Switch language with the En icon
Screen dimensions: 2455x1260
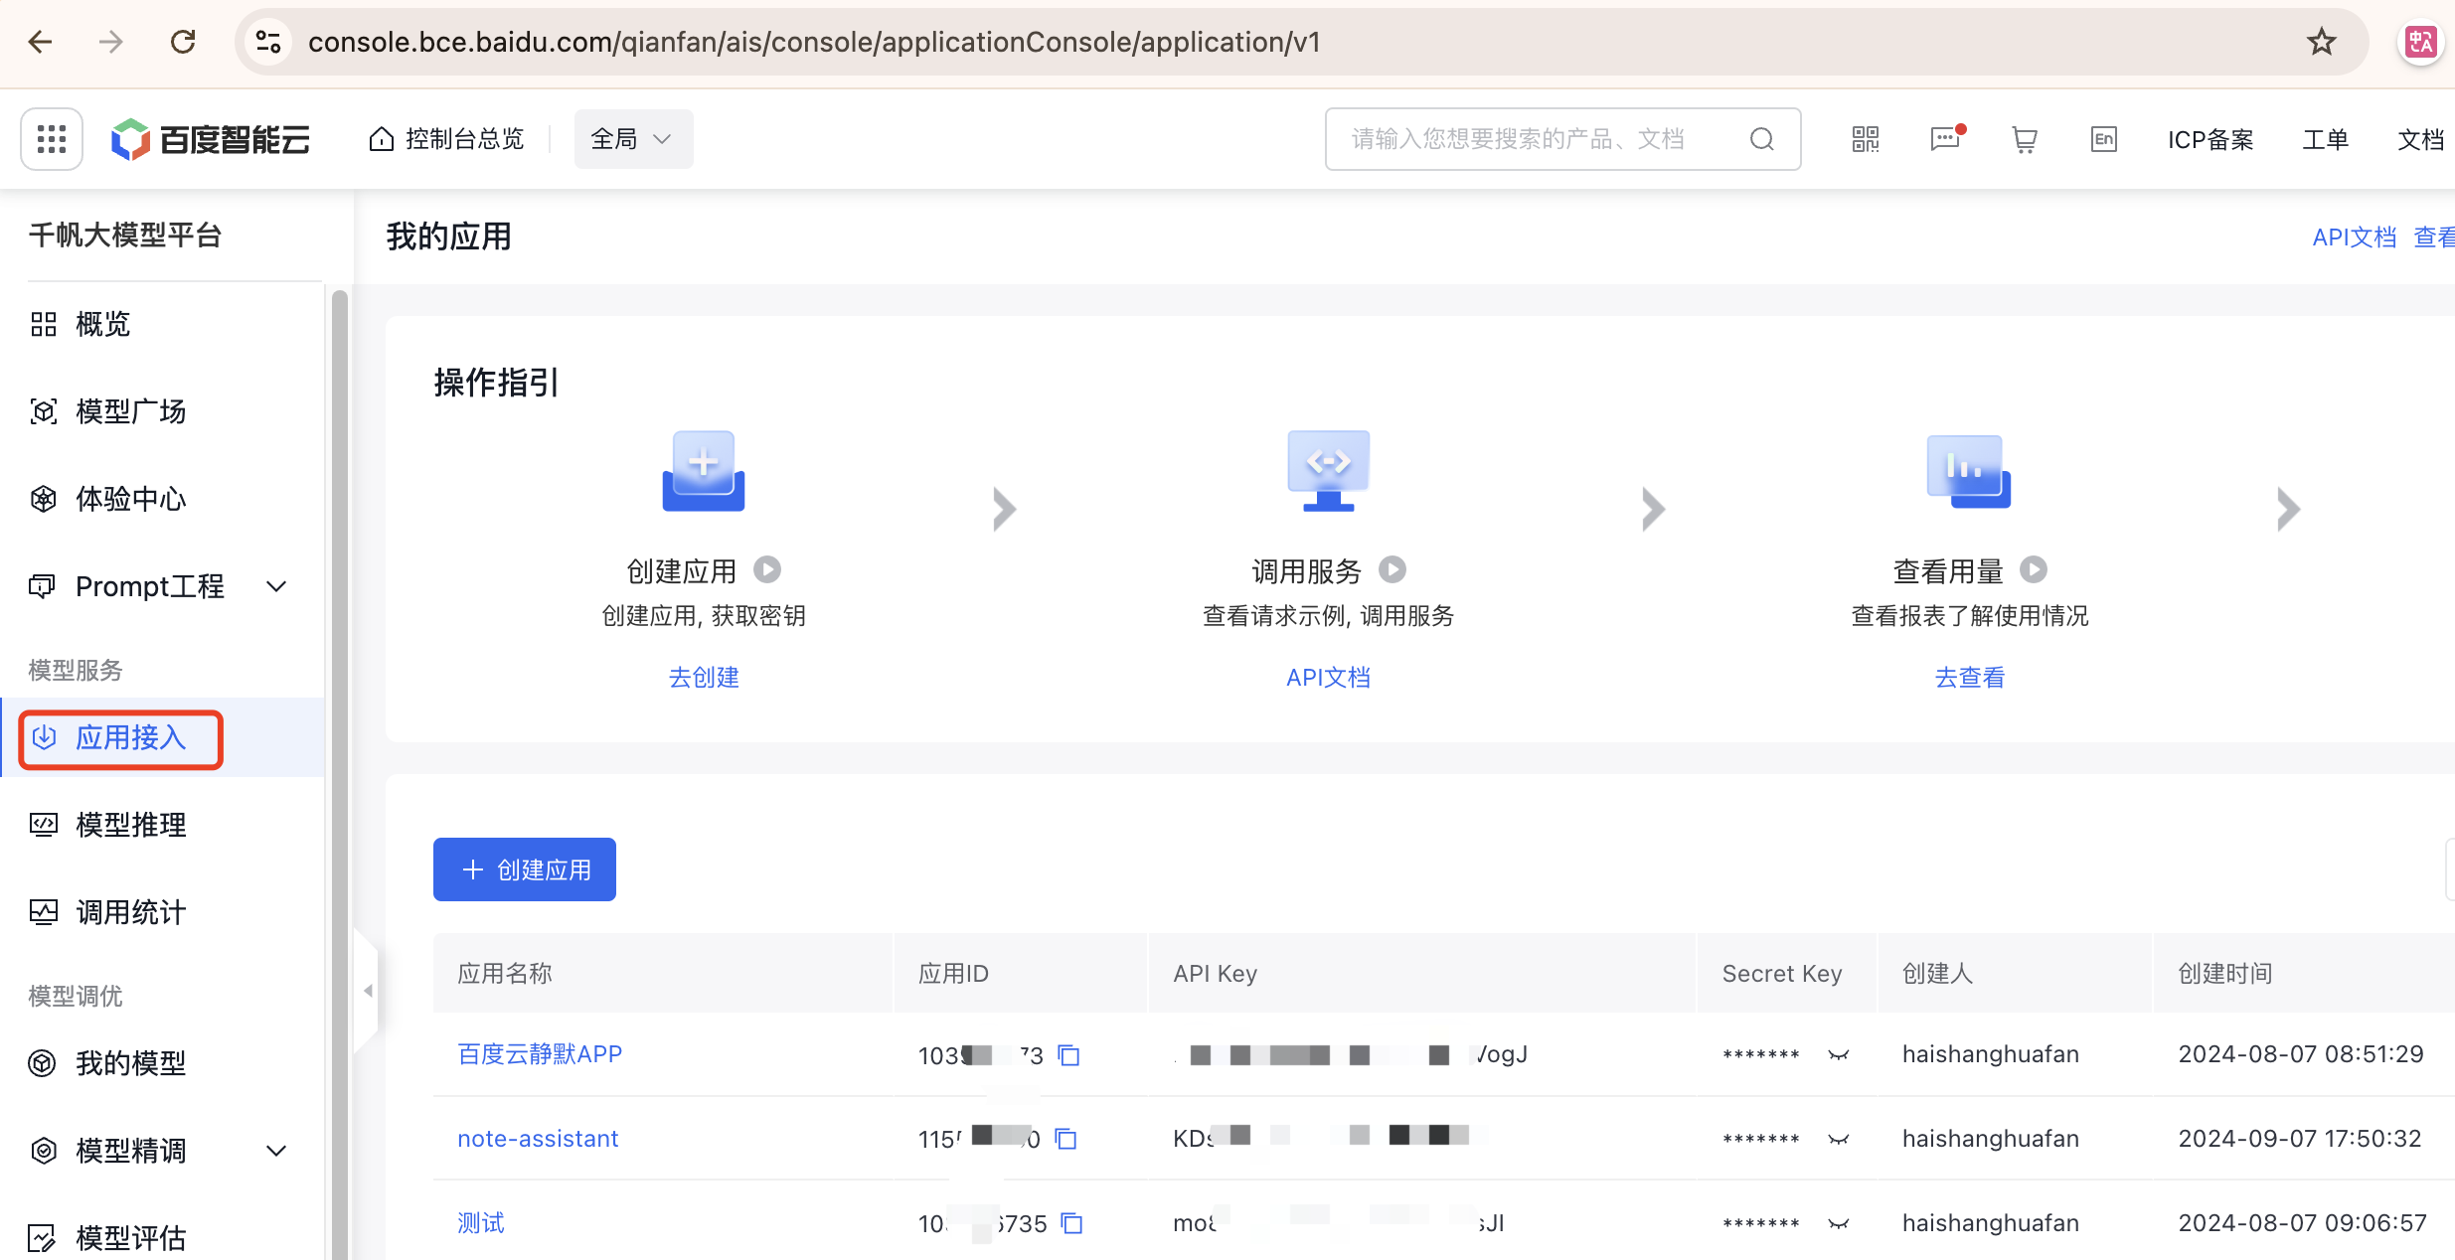pos(2104,139)
